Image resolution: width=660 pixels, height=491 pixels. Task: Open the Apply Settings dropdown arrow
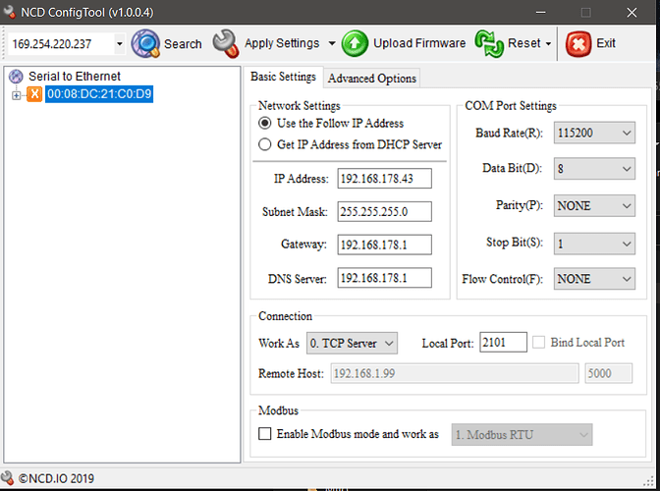tap(332, 43)
